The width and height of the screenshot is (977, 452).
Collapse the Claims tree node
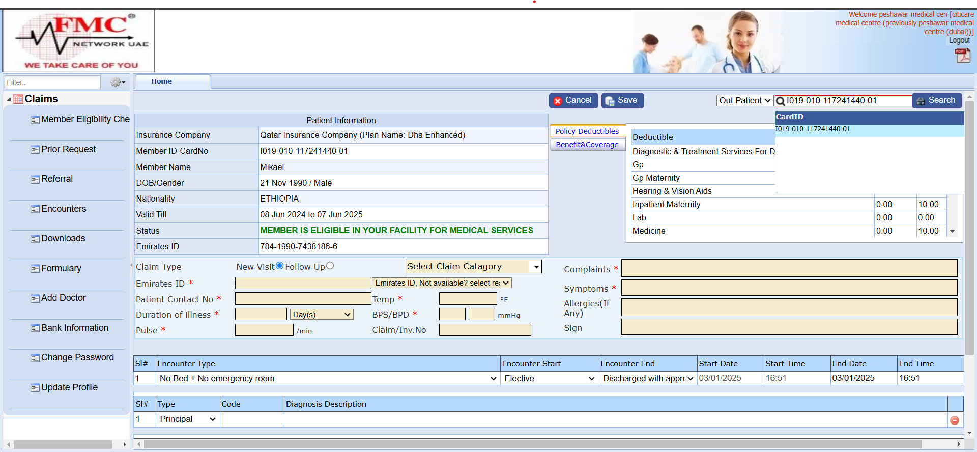[x=9, y=100]
